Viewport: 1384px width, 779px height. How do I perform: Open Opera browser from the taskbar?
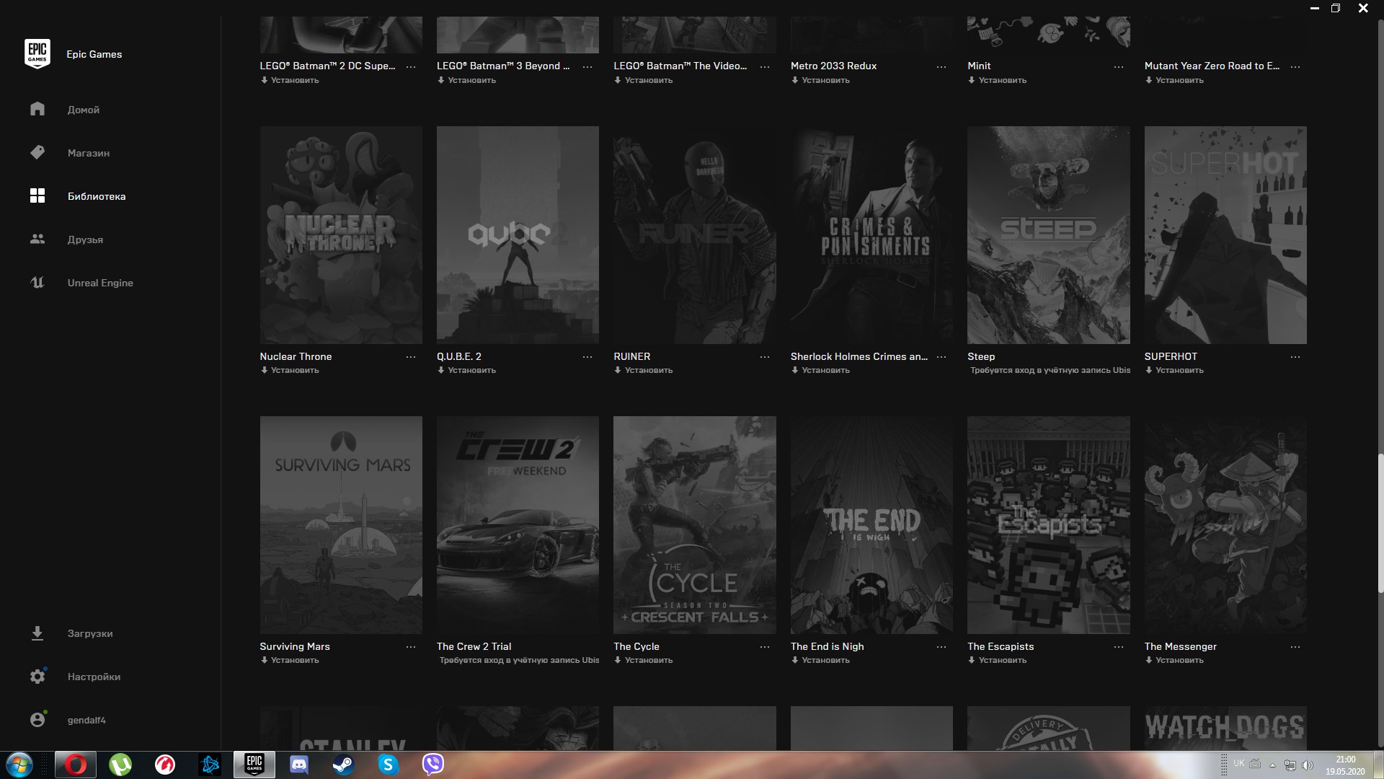pos(76,765)
